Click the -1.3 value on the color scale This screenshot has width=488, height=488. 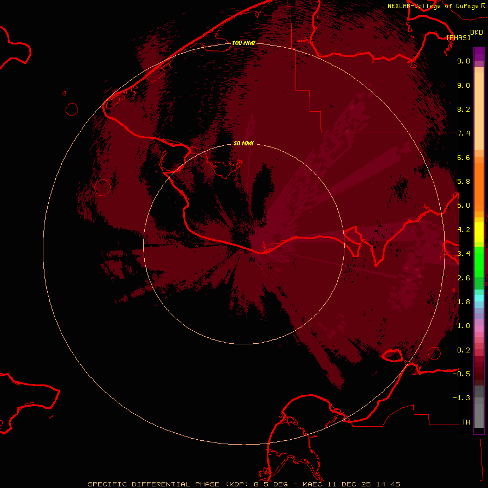click(x=461, y=398)
